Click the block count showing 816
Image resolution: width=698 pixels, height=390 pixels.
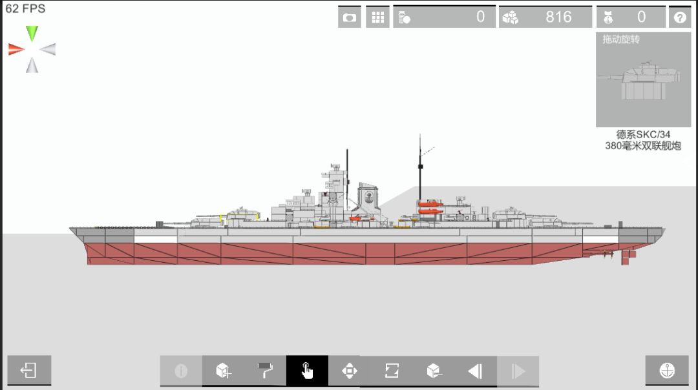pos(545,17)
